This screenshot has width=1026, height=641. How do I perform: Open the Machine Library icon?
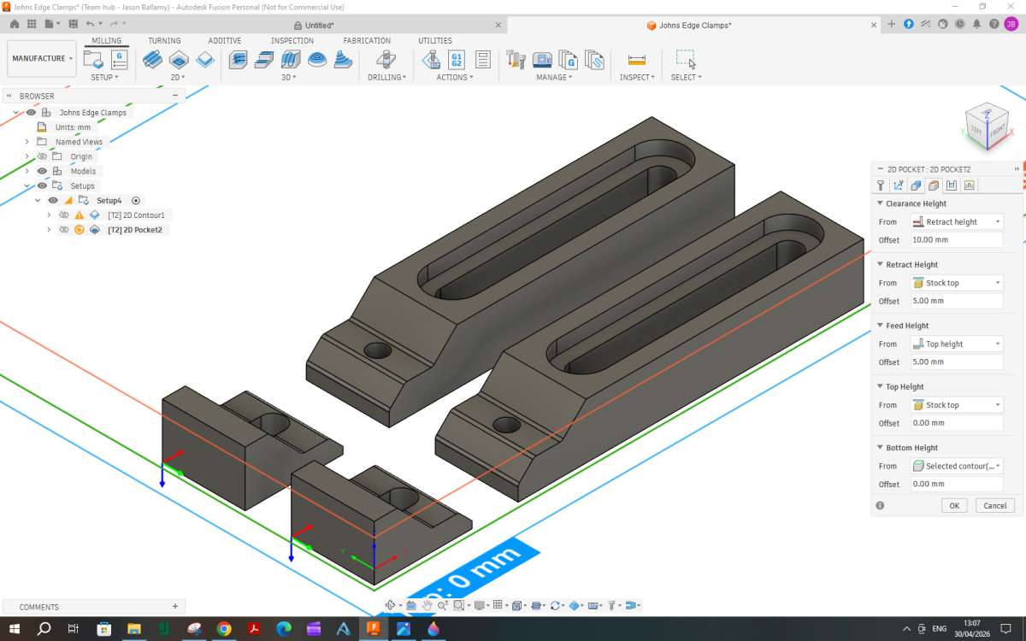tap(542, 60)
